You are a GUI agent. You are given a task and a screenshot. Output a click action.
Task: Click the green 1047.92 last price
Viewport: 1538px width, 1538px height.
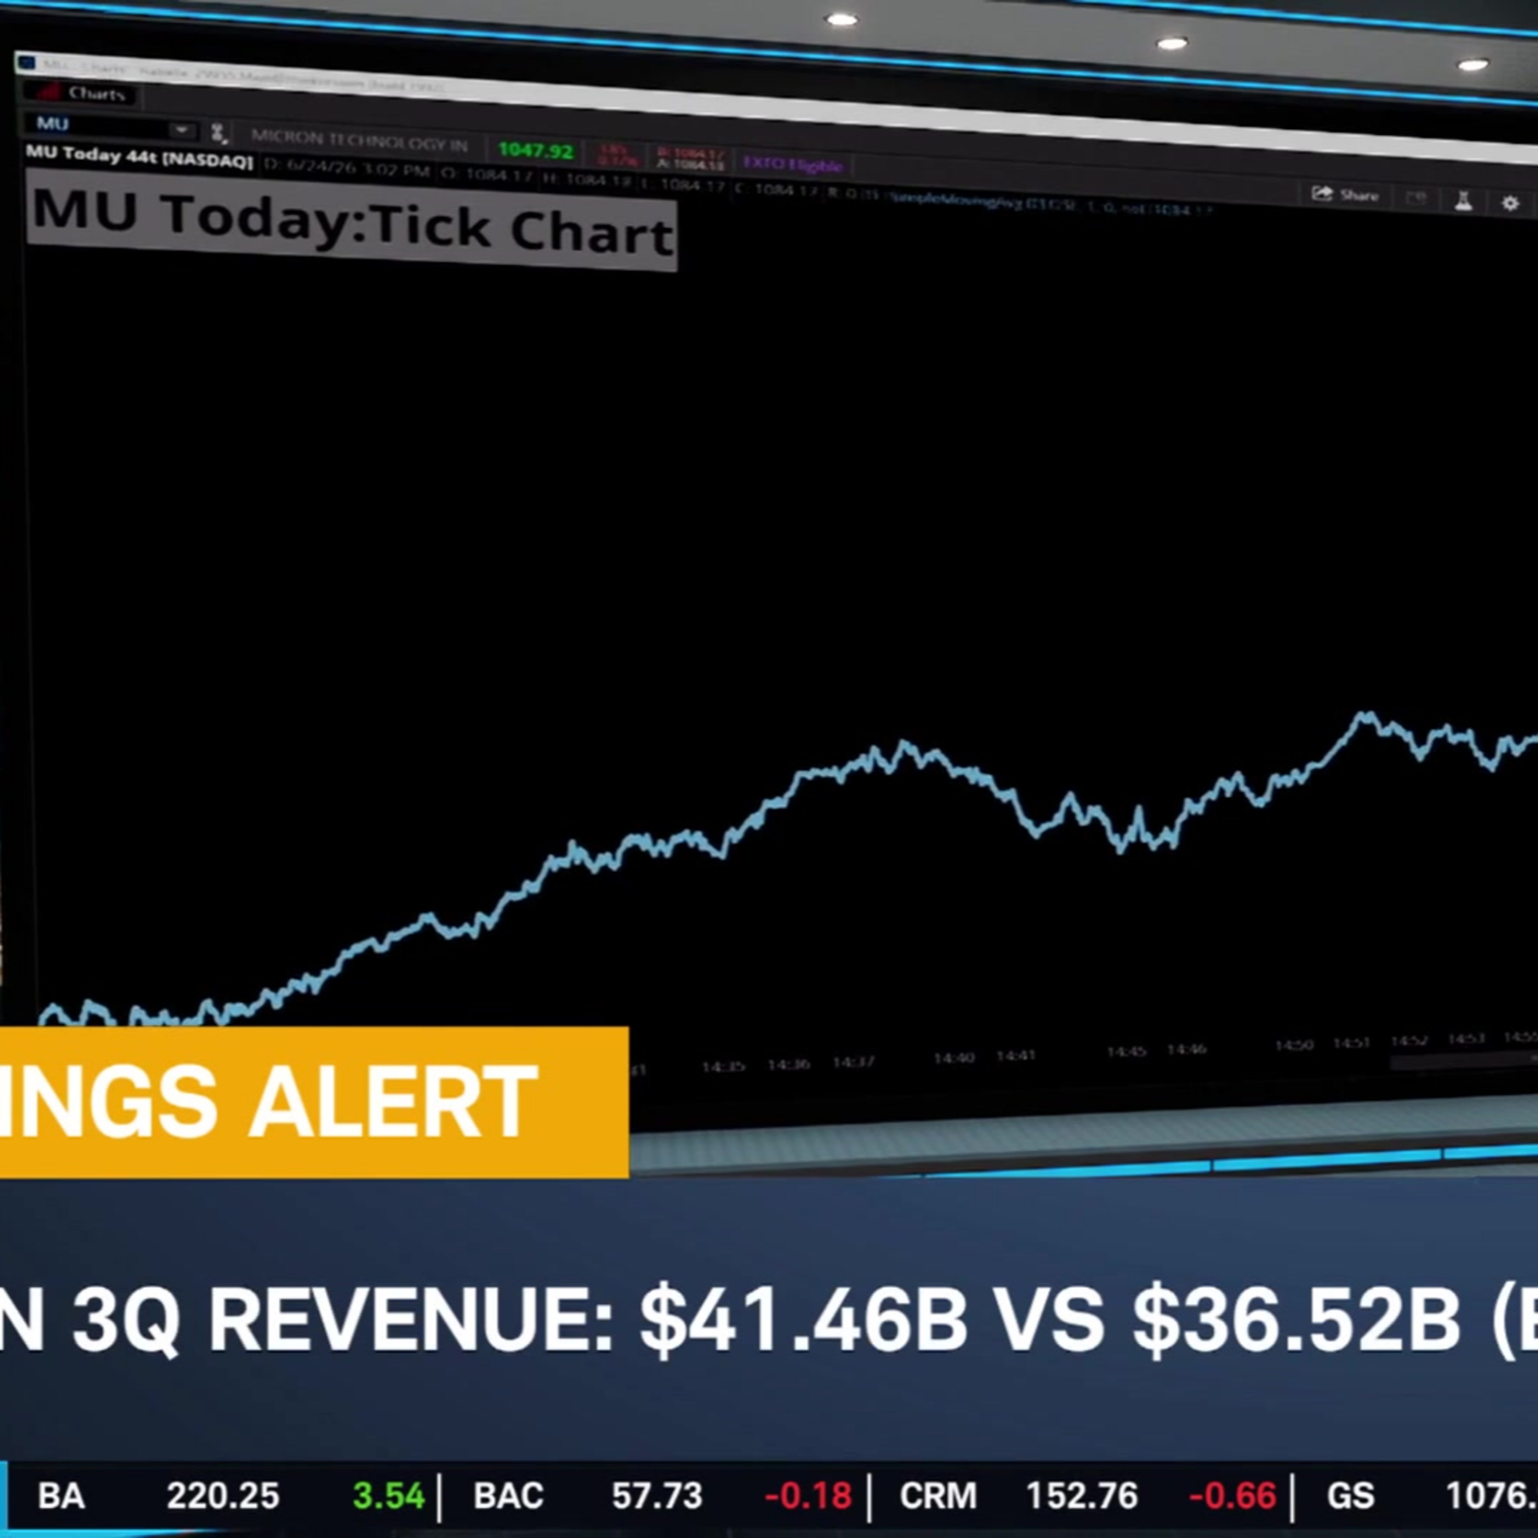(535, 150)
